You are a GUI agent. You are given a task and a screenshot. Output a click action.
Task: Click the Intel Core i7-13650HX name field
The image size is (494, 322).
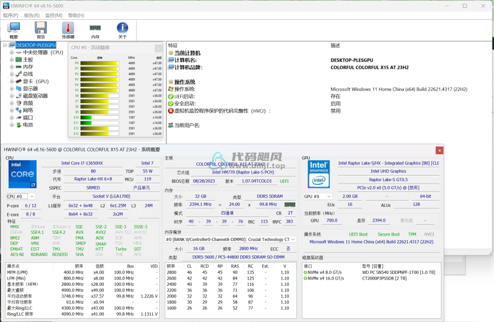[x=82, y=163]
